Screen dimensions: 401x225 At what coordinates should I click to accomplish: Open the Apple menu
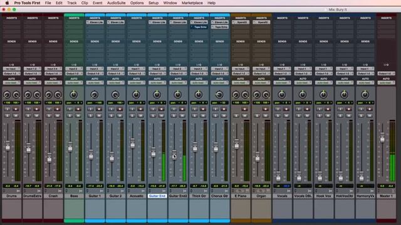[7, 2]
